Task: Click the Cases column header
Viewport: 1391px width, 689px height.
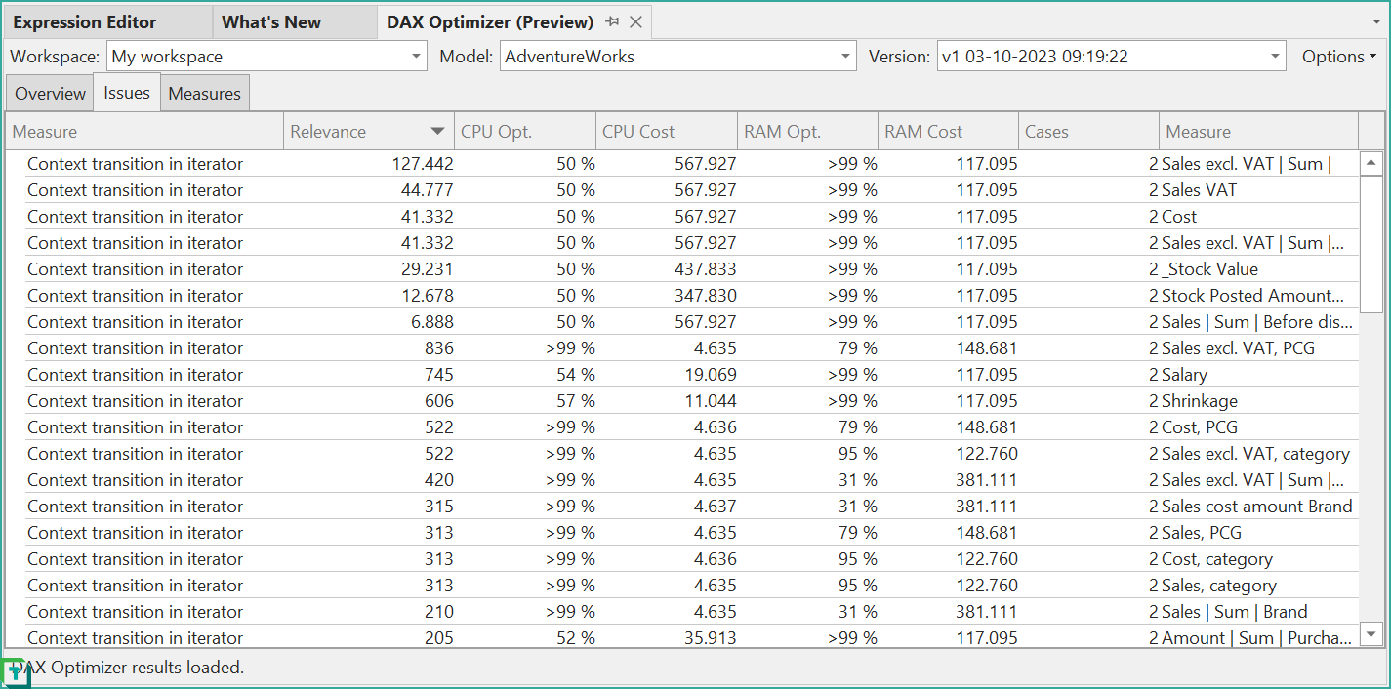Action: click(x=1087, y=131)
